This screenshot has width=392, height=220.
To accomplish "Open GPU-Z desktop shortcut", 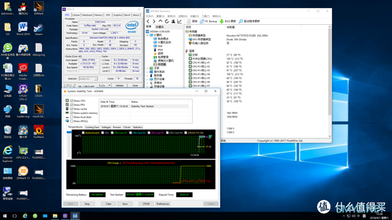I will tap(23, 152).
